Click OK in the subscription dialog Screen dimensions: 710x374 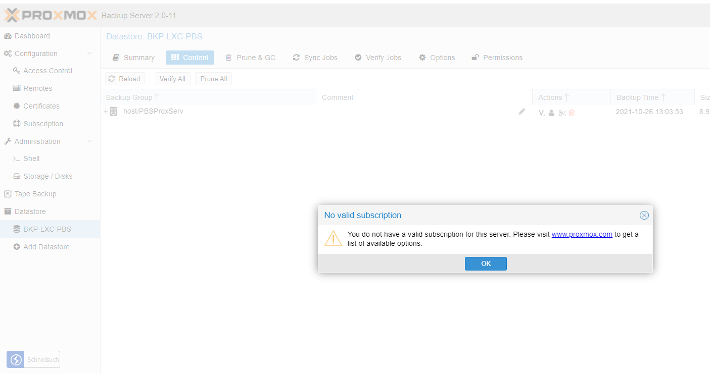tap(486, 263)
